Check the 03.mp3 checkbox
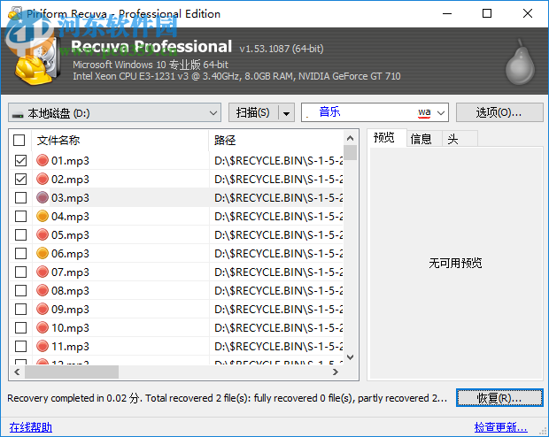This screenshot has height=437, width=549. pyautogui.click(x=20, y=197)
